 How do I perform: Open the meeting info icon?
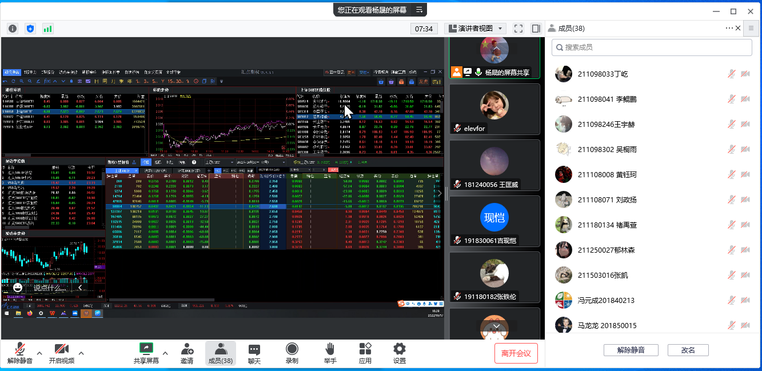coord(13,29)
